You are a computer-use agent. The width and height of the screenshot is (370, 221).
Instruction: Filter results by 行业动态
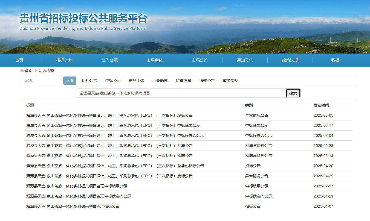pyautogui.click(x=160, y=81)
